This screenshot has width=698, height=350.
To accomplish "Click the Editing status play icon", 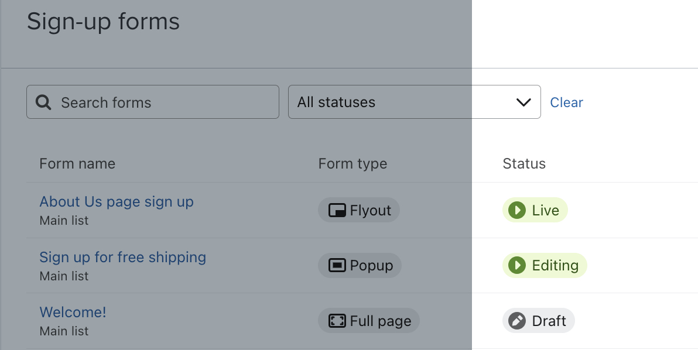I will 516,266.
